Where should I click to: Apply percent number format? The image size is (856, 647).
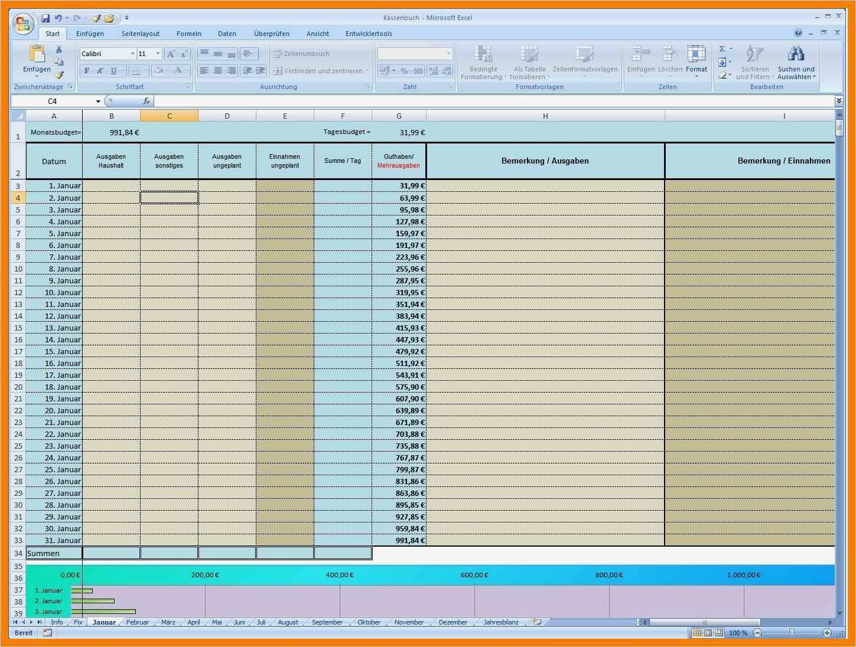404,71
